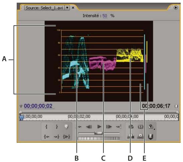Click the Intensité value 50

point(105,16)
